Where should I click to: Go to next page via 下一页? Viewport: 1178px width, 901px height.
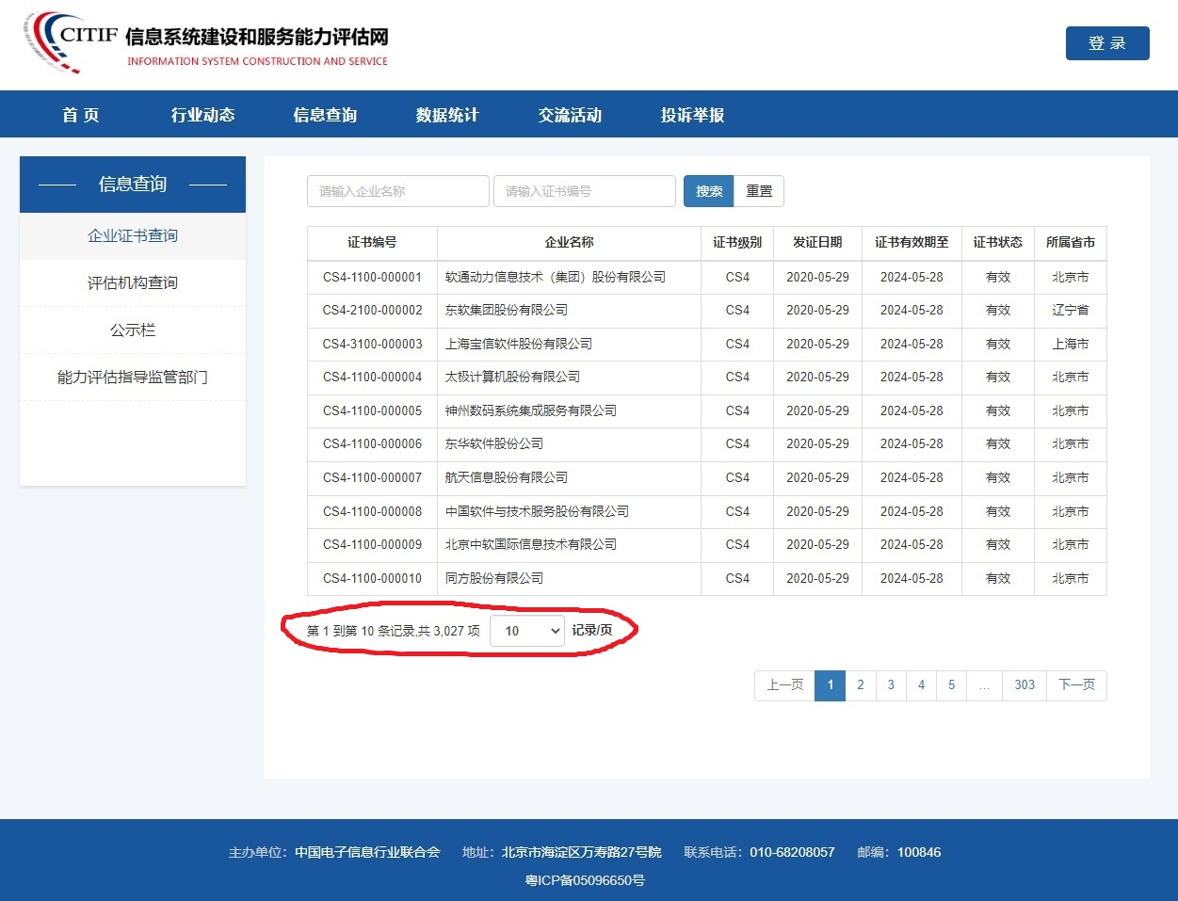pyautogui.click(x=1076, y=685)
